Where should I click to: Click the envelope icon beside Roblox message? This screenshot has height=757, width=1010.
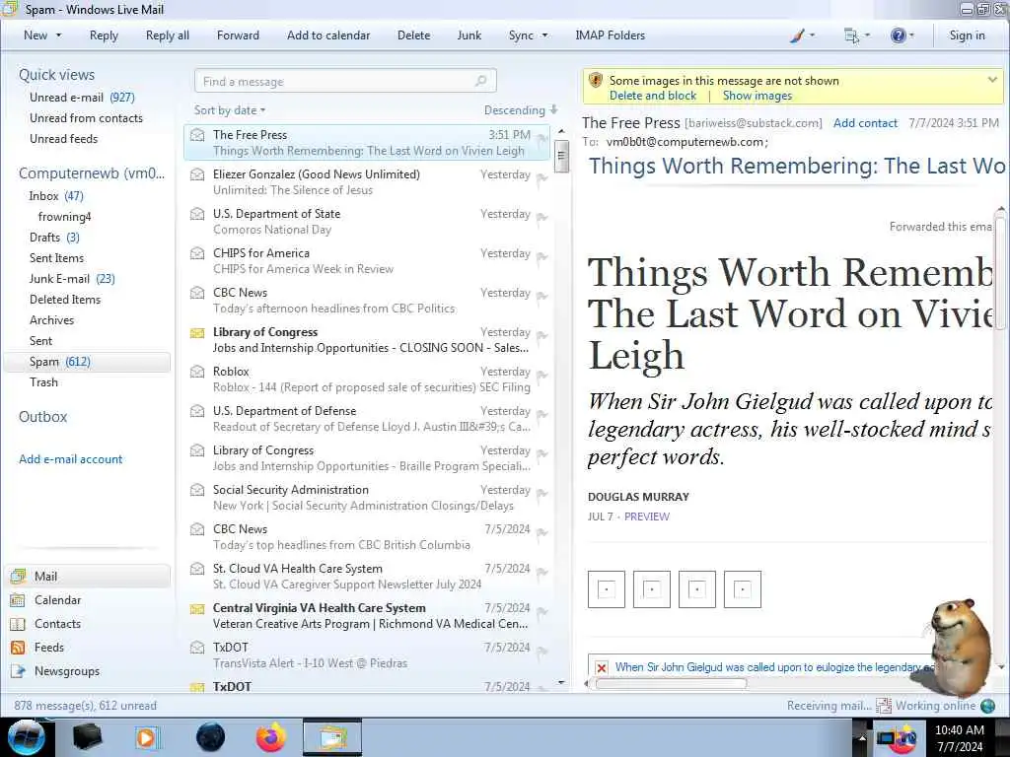197,372
